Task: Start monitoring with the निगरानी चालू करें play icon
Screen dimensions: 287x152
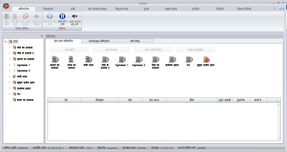Action: tap(50, 16)
